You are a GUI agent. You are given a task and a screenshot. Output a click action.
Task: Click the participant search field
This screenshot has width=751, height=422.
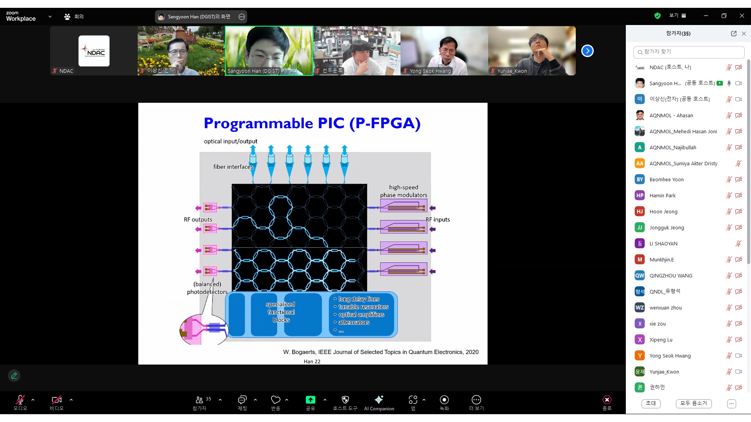pos(689,52)
